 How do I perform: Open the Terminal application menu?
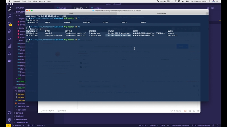(x=16, y=1)
